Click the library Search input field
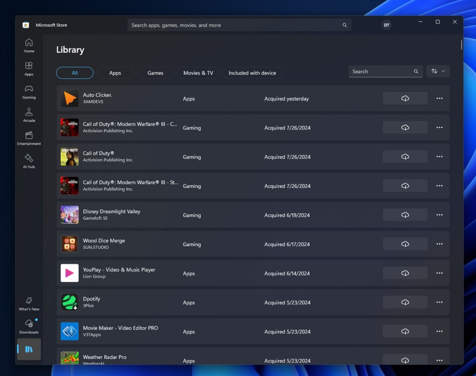 coord(381,71)
